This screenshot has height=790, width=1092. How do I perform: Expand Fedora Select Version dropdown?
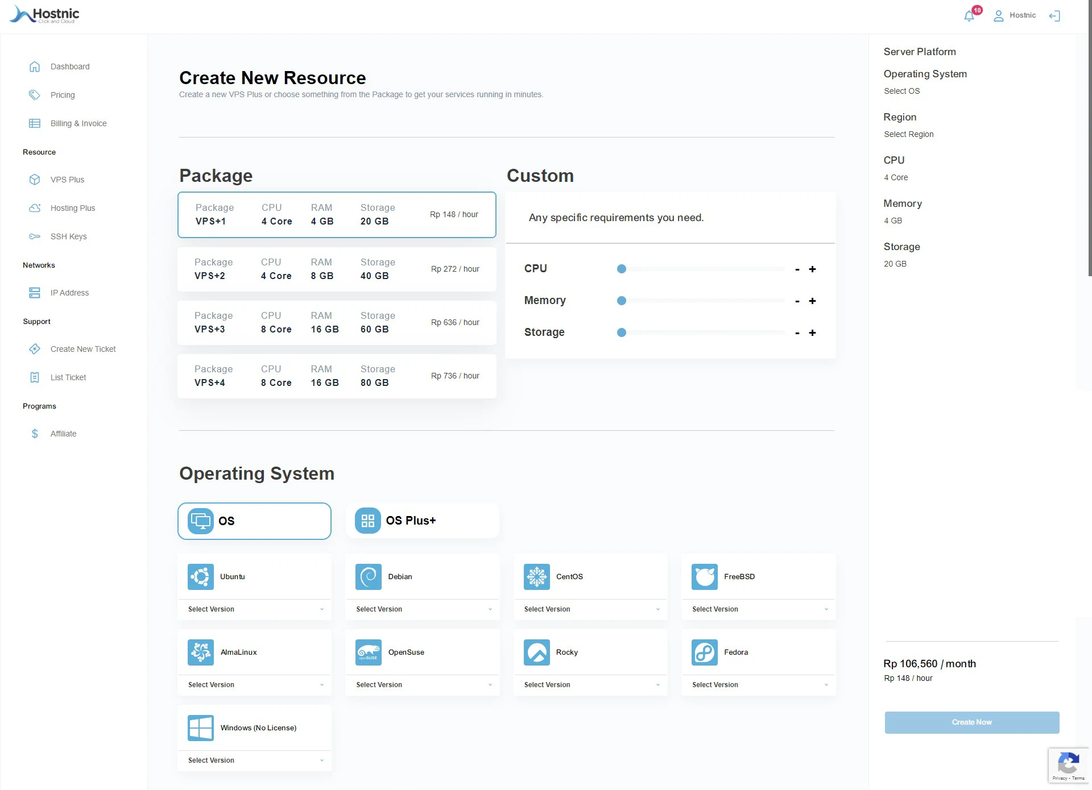[x=759, y=685]
